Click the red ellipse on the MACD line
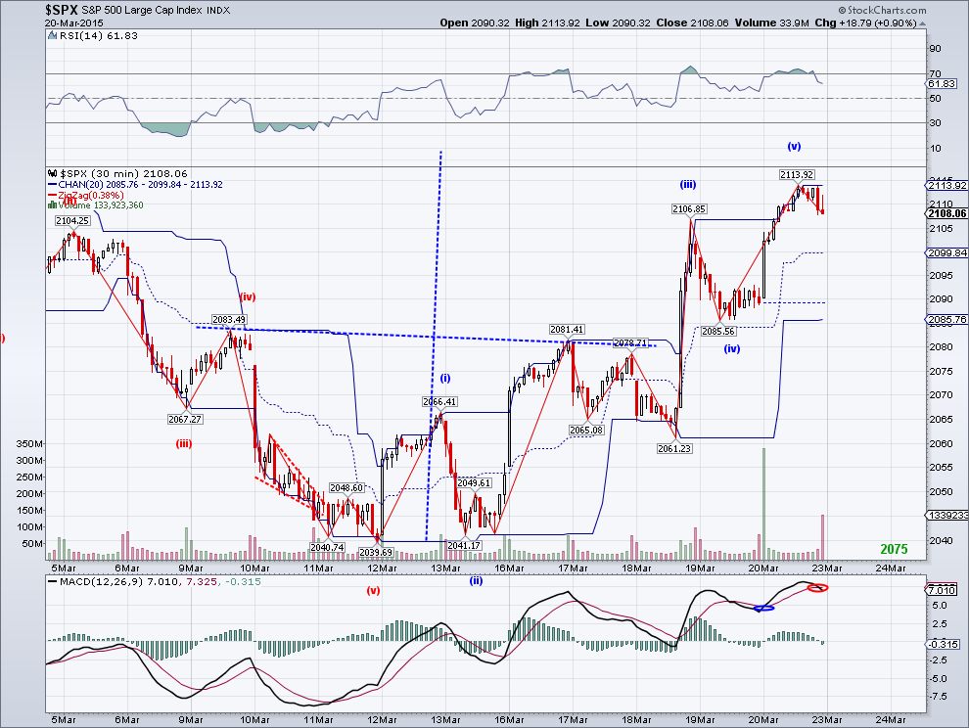Screen dimensions: 969x728 point(818,588)
